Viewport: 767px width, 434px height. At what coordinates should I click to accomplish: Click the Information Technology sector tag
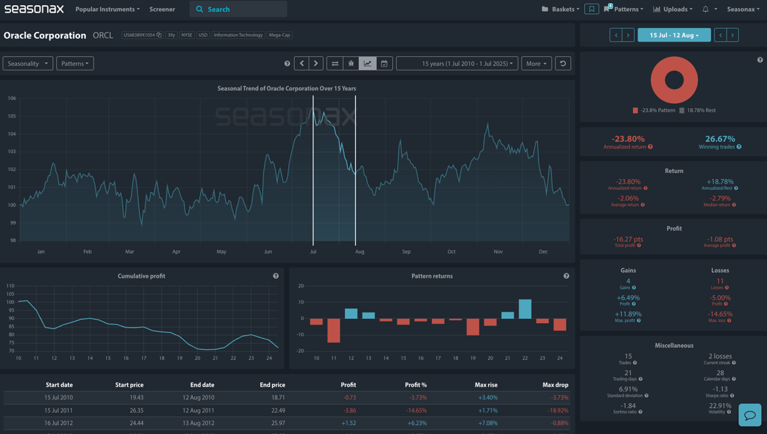[x=238, y=35]
